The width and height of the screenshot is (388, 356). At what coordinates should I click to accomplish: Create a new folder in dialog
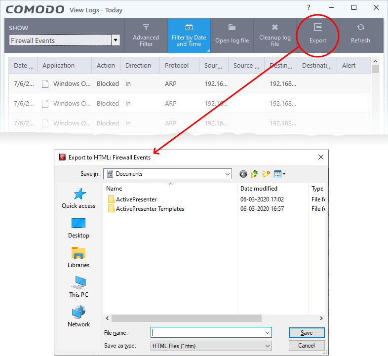[266, 174]
